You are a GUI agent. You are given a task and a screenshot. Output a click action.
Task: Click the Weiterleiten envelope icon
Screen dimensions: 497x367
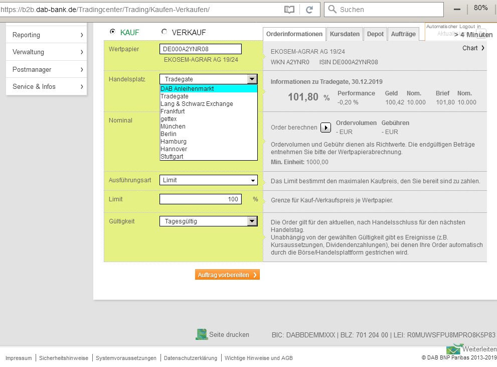pos(454,349)
